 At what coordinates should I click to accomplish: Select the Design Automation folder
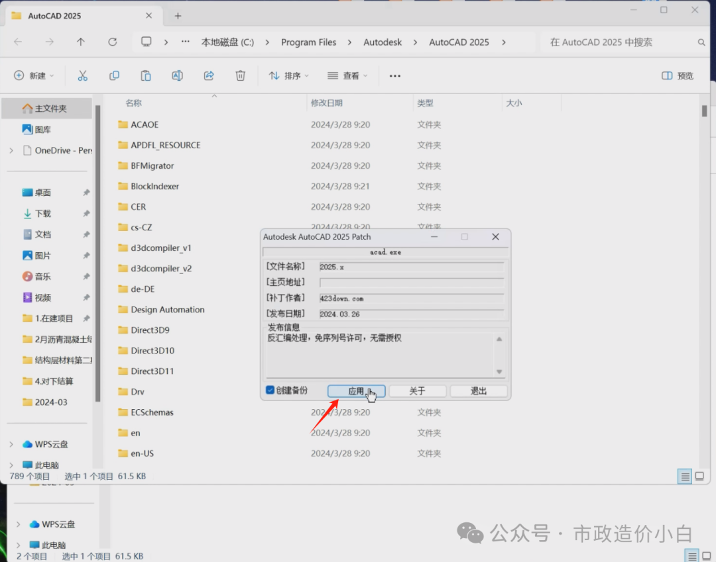coord(160,310)
